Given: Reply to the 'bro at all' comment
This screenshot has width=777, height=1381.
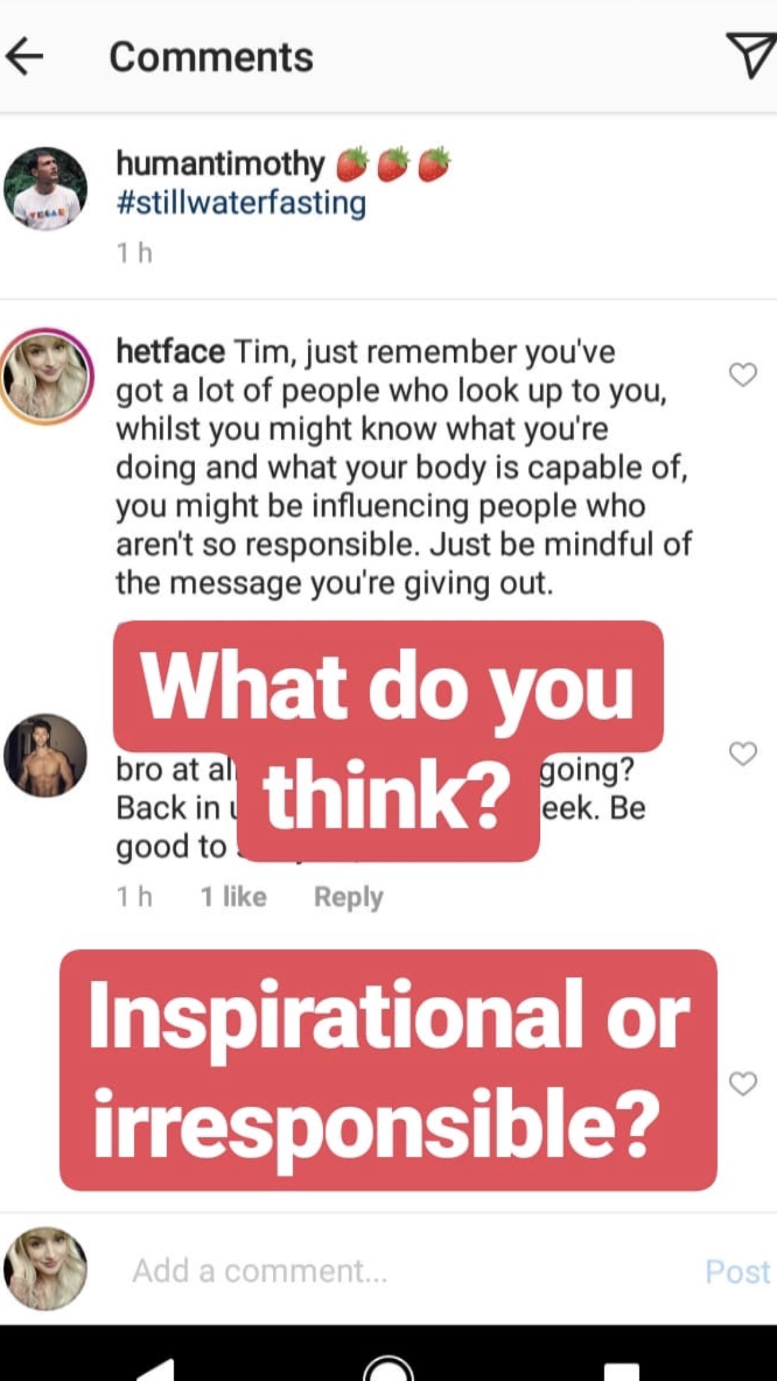Looking at the screenshot, I should pos(348,897).
